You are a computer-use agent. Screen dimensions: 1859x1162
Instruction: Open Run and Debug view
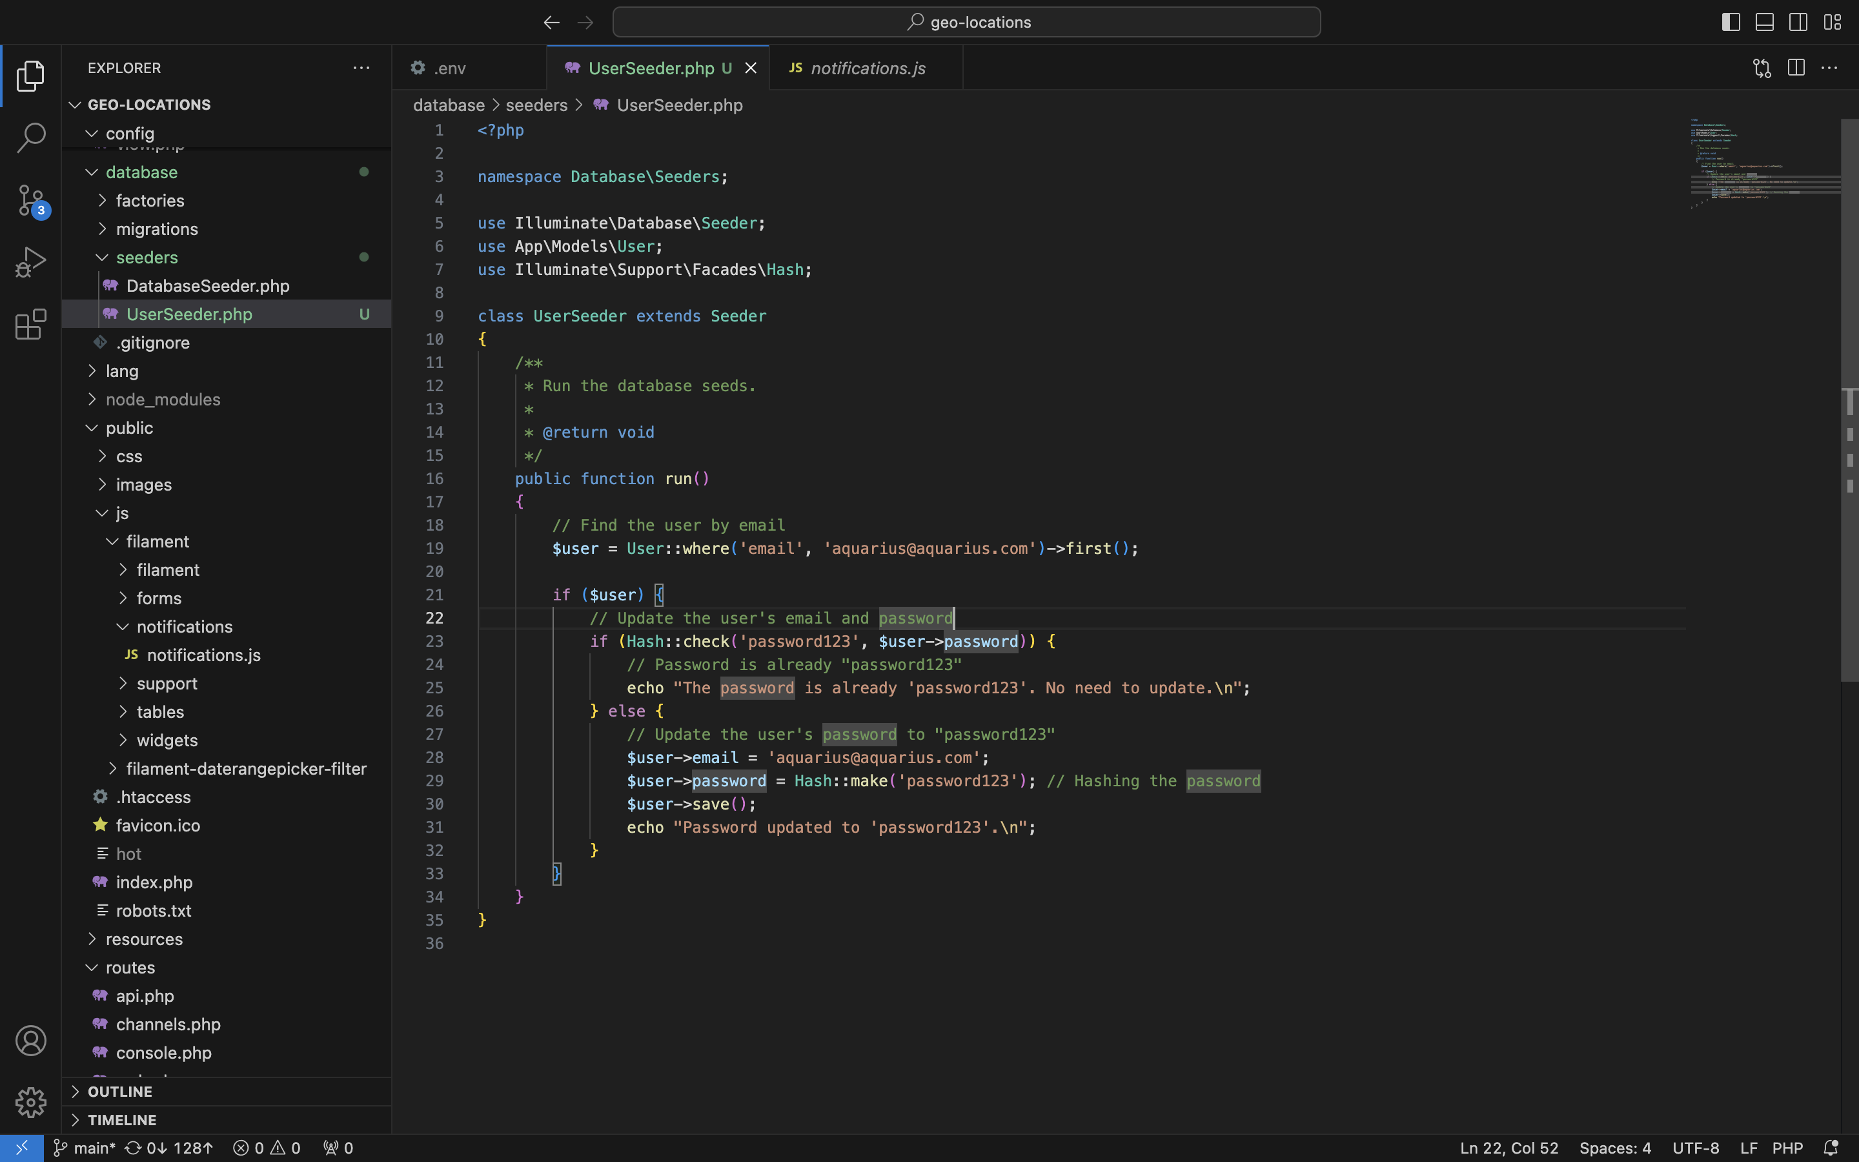31,262
